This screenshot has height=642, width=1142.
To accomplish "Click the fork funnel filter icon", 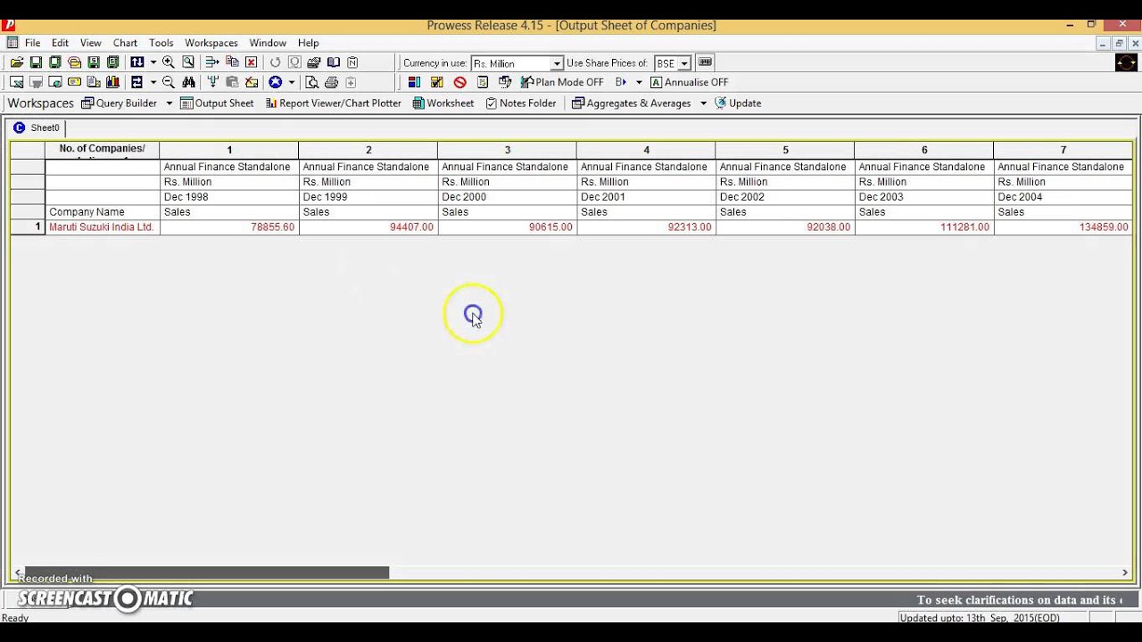I will click(212, 82).
